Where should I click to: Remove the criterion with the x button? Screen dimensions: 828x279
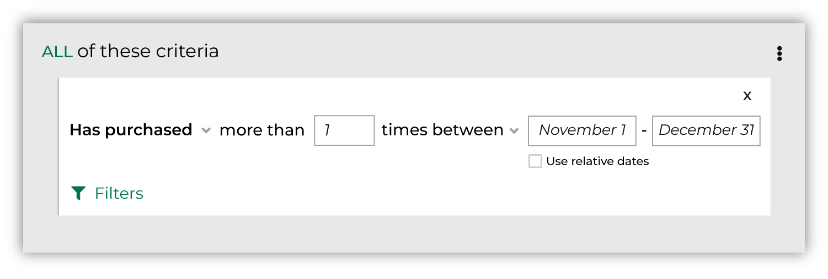747,96
